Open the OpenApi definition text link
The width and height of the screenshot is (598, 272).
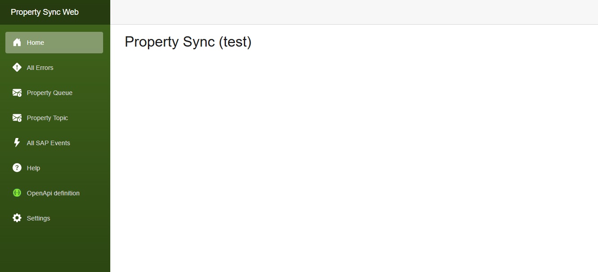click(x=53, y=193)
